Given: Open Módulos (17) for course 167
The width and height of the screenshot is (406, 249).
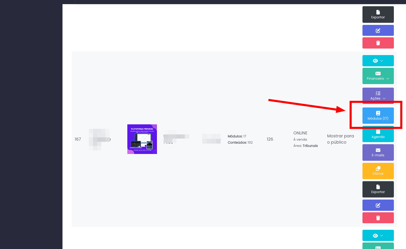Looking at the screenshot, I should (378, 115).
